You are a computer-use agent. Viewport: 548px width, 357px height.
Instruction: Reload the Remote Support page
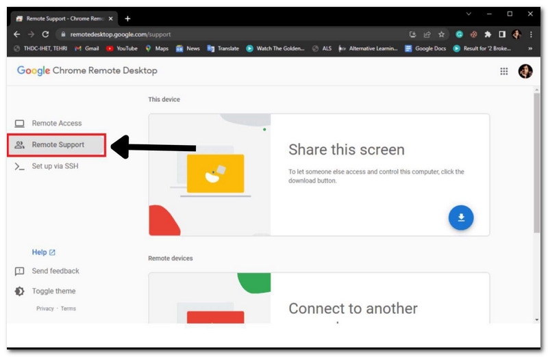click(45, 34)
